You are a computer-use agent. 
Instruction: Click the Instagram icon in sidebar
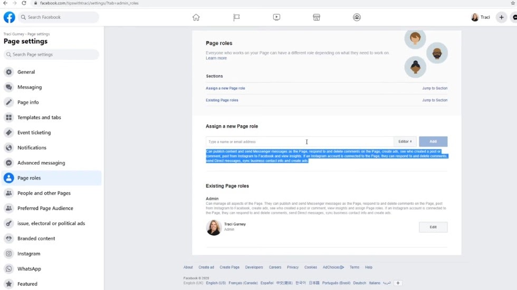tap(9, 254)
